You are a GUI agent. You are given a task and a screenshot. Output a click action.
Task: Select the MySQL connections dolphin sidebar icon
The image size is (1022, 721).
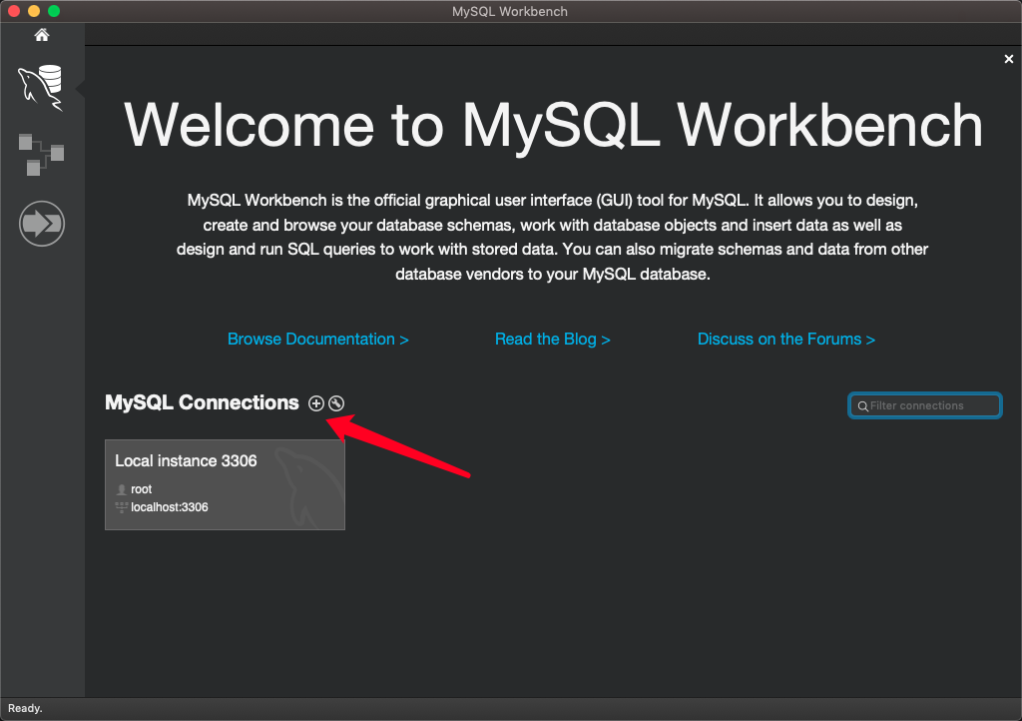coord(41,88)
